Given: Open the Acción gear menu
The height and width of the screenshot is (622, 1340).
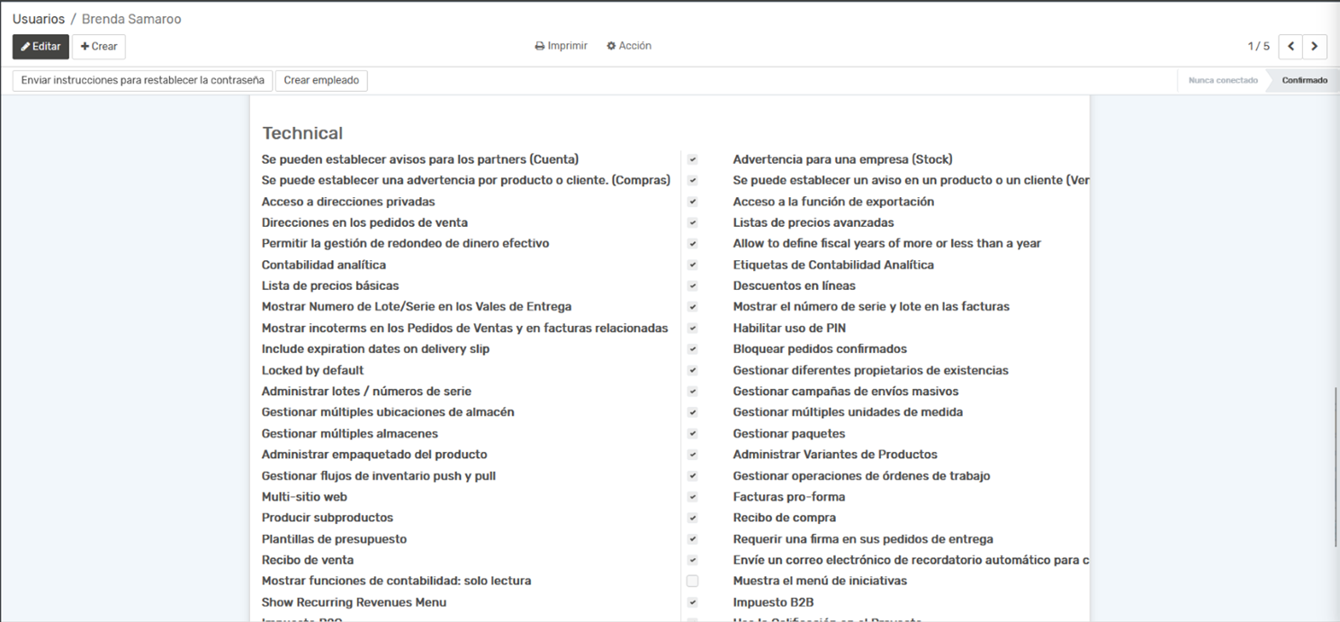Looking at the screenshot, I should coord(629,46).
